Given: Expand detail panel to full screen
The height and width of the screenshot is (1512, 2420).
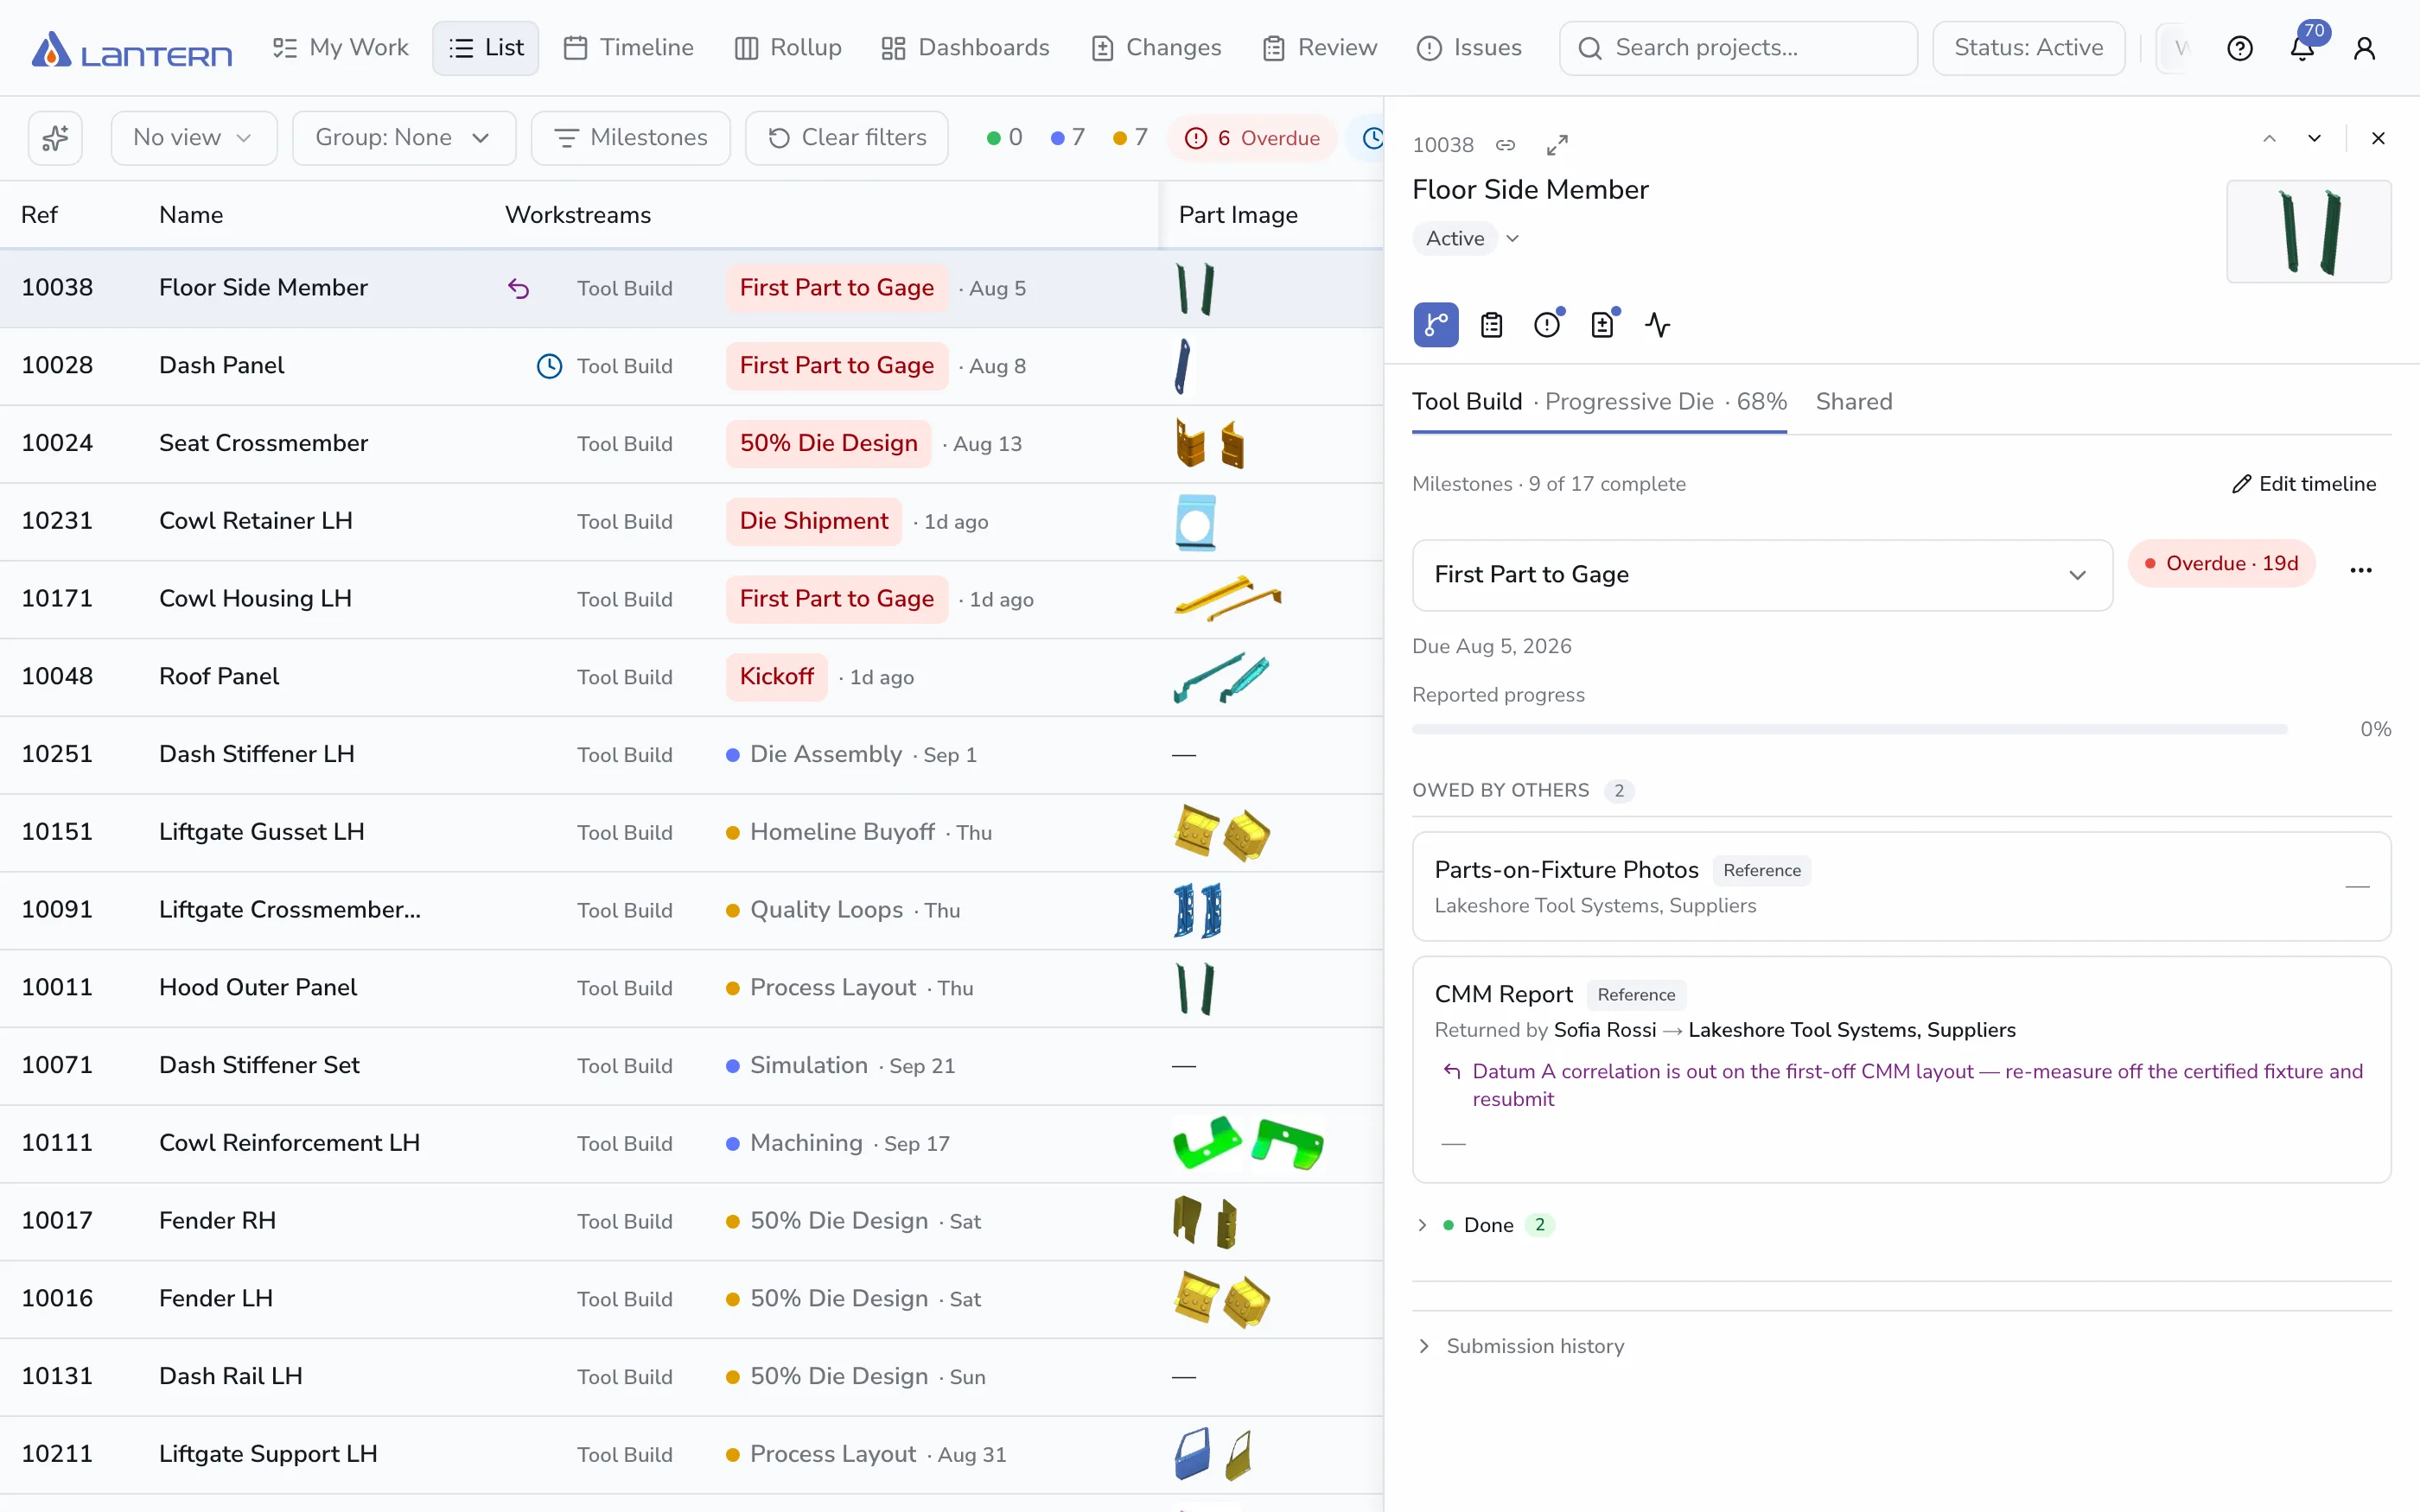Looking at the screenshot, I should [x=1557, y=145].
